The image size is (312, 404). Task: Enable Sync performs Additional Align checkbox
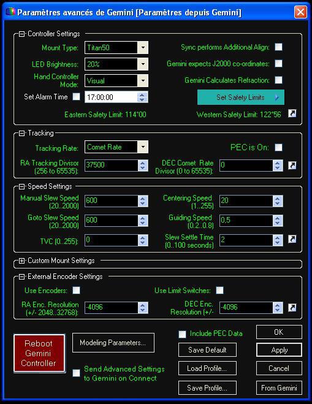coord(278,47)
